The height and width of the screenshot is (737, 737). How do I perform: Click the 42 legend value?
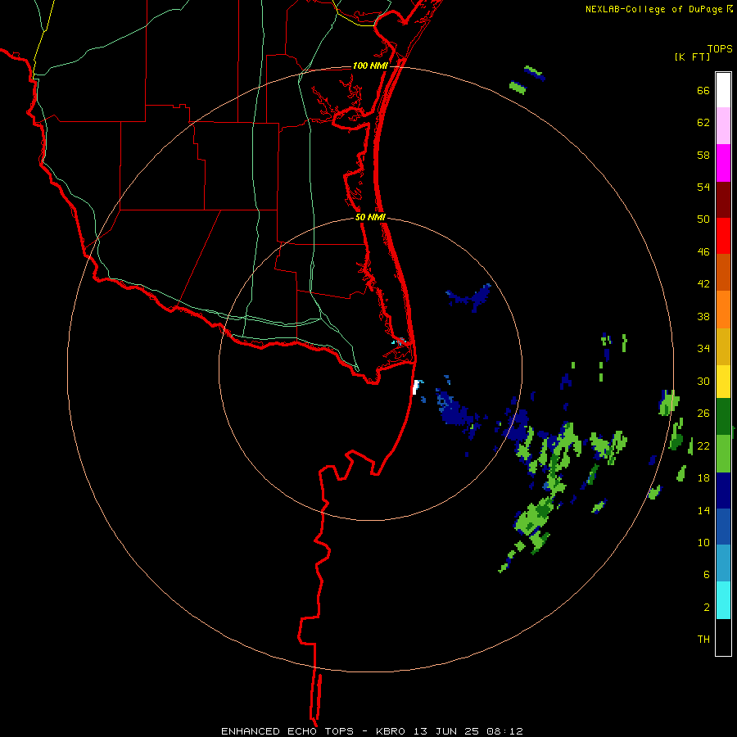click(x=703, y=284)
